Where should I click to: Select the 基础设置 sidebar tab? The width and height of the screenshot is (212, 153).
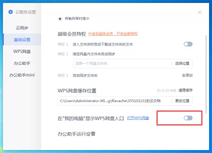coord(22,40)
